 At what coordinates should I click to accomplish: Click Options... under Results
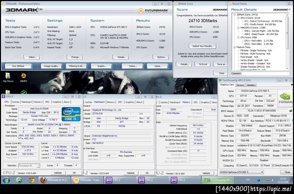tap(161, 57)
